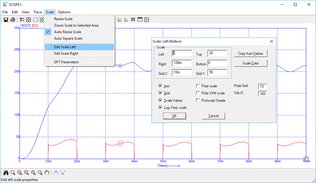Screen dimensions: 316x183
Task: Open the Options menu
Action: pos(64,12)
